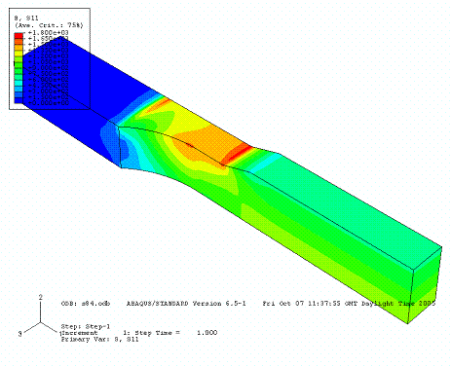Click the 'ABAQUS/STANDARD Version 6.5-1' text

[x=186, y=304]
